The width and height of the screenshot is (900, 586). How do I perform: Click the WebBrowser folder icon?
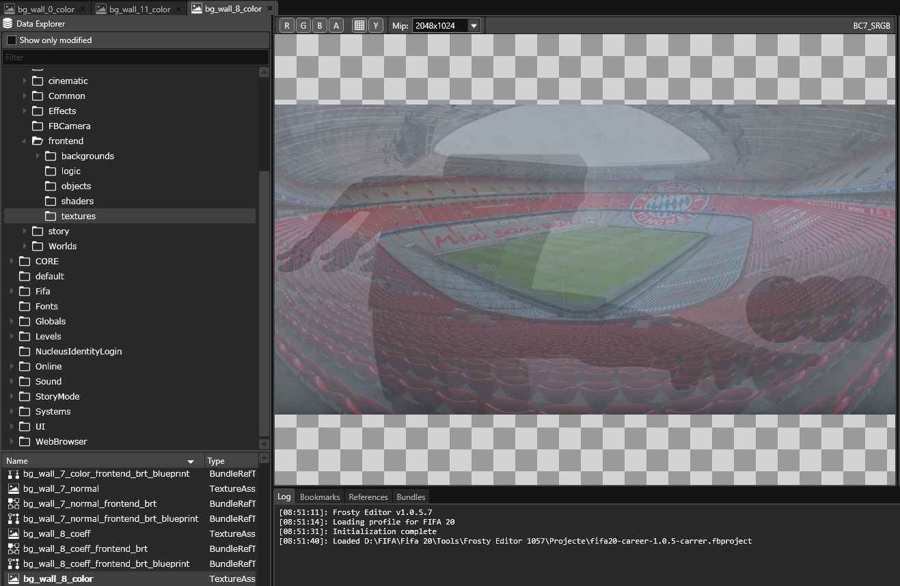(25, 441)
